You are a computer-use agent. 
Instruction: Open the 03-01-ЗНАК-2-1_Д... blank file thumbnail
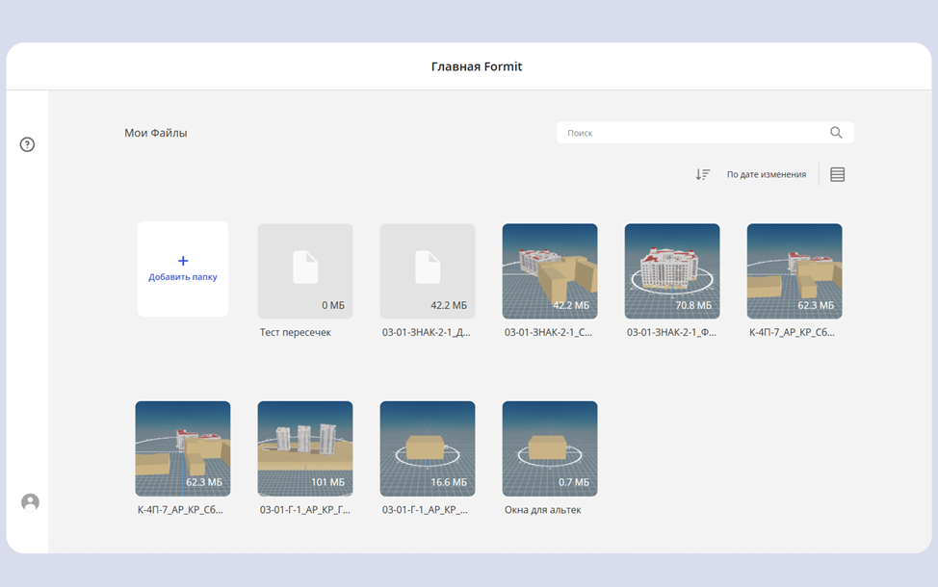click(x=428, y=271)
